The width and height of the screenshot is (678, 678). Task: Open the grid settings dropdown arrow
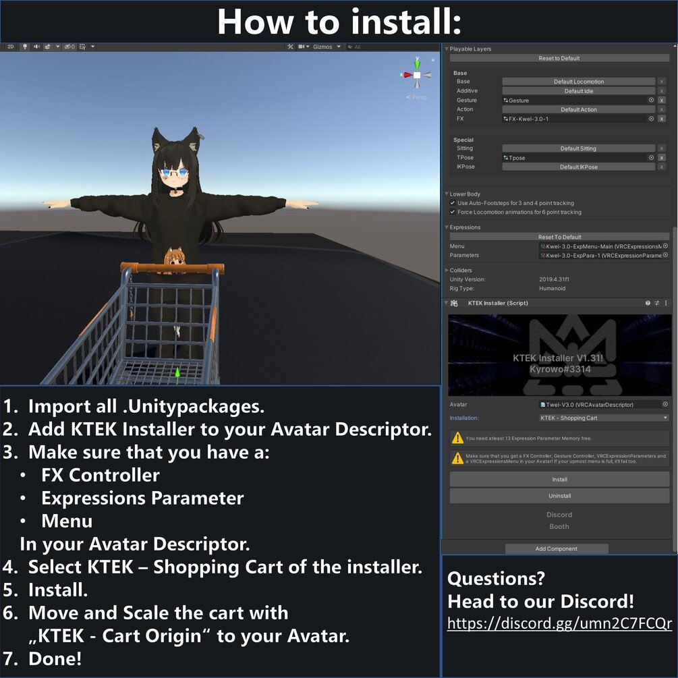pos(92,47)
